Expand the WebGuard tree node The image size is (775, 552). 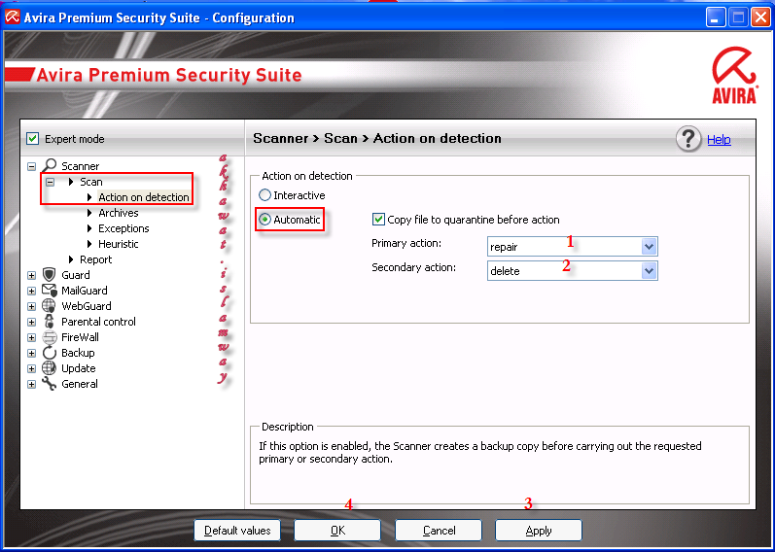click(32, 306)
